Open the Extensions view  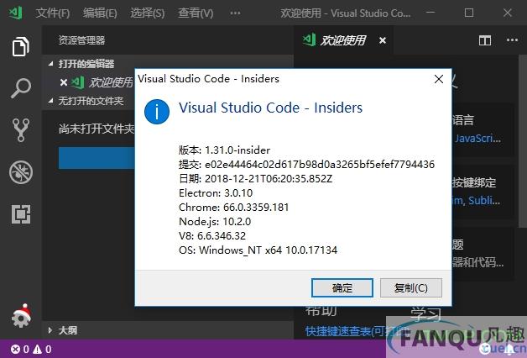click(x=21, y=214)
